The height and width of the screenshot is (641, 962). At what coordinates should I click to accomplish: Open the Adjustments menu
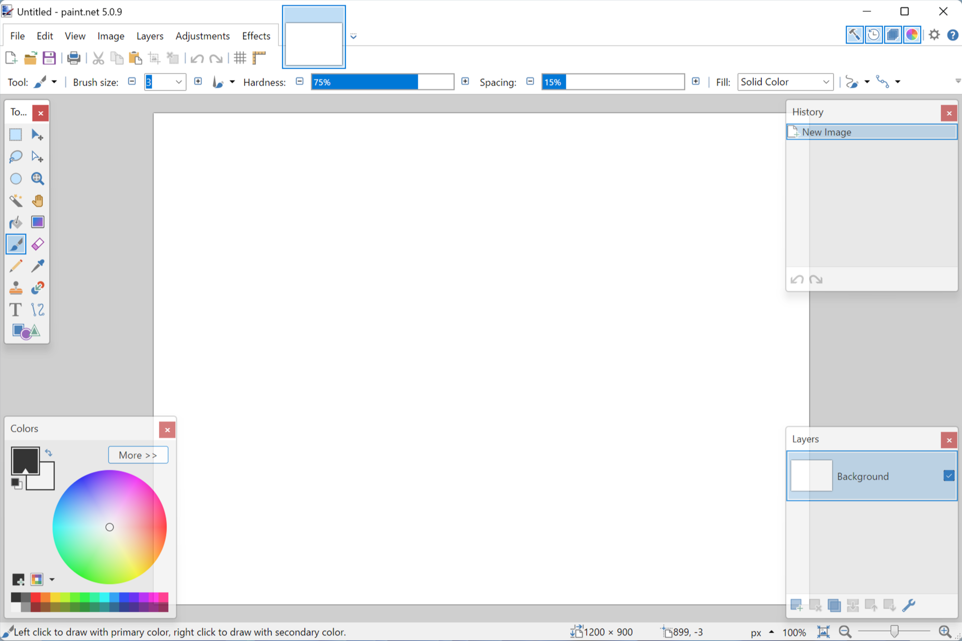[x=202, y=36]
